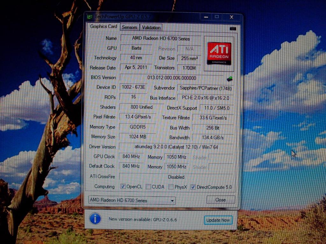Click the GPU Clock row Memory 1050 MHz field
This screenshot has height=244, width=326.
pyautogui.click(x=176, y=157)
